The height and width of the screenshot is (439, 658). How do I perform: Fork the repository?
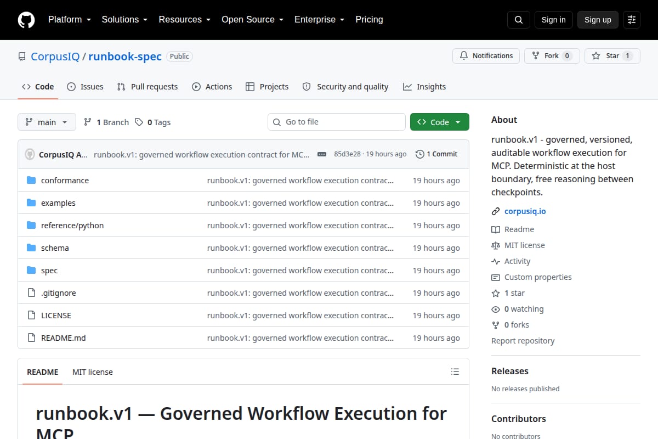point(552,55)
